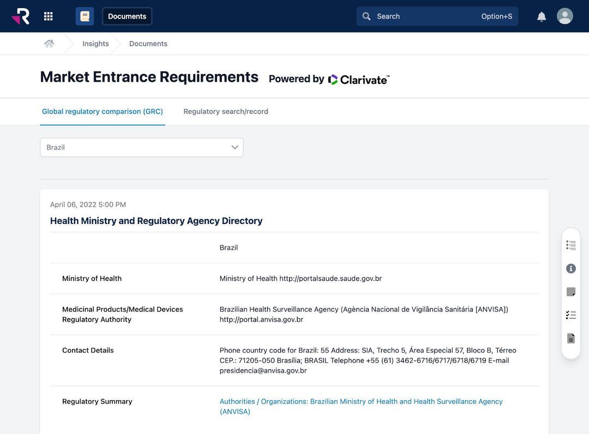589x434 pixels.
Task: Open the table of contents panel icon
Action: pos(570,244)
